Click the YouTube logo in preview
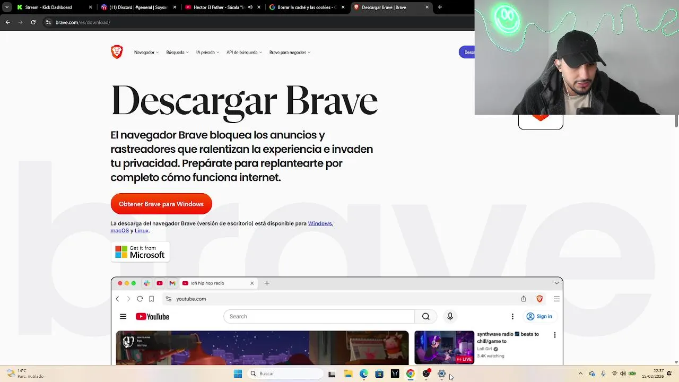This screenshot has height=382, width=679. click(152, 317)
